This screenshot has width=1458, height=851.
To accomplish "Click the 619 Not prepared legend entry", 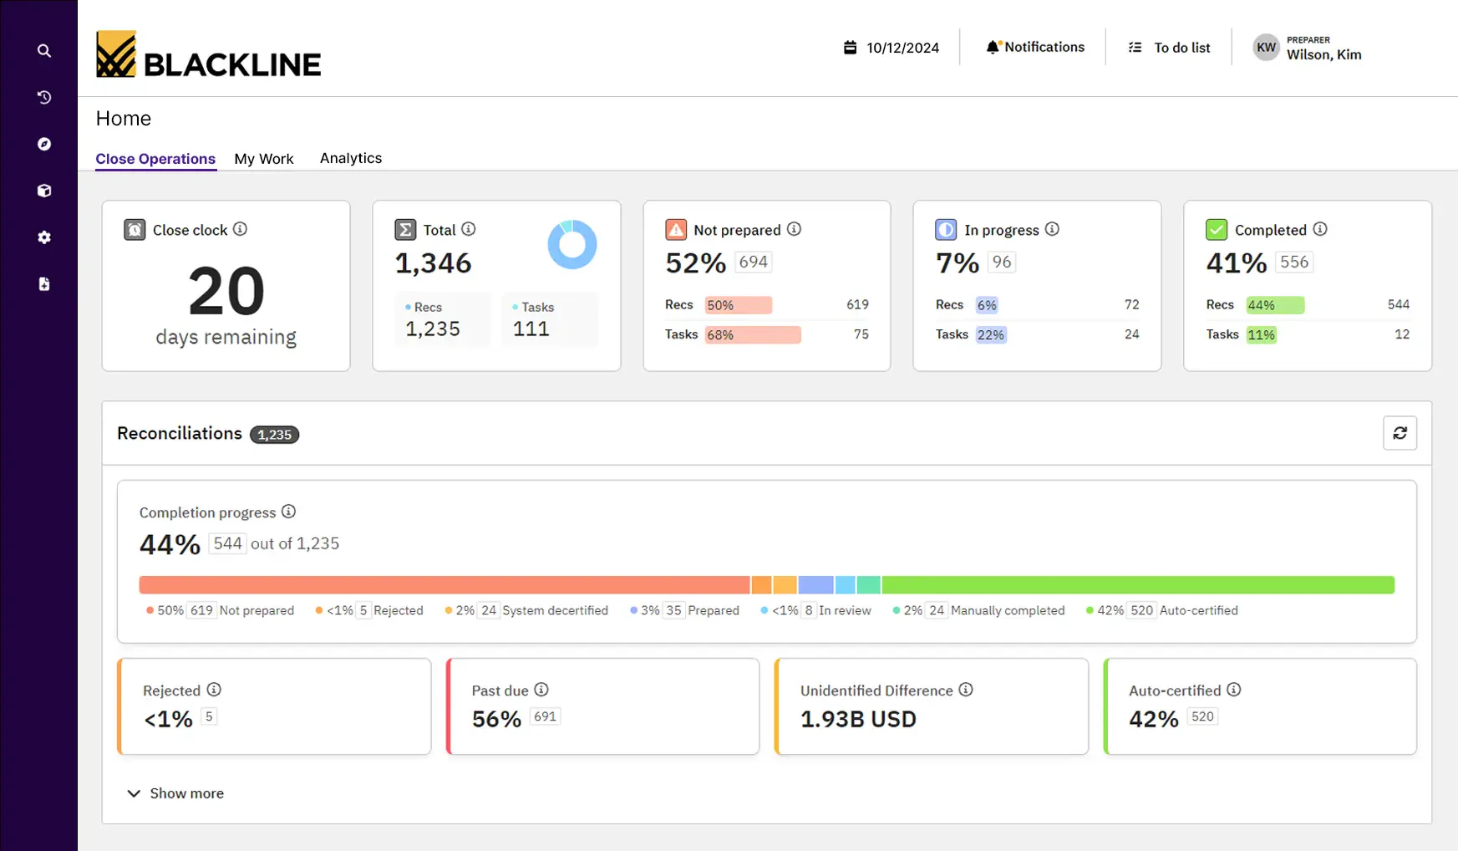I will [x=221, y=610].
